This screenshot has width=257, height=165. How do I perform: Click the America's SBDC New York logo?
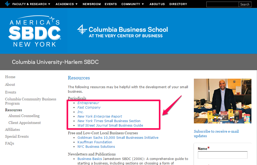pos(34,31)
